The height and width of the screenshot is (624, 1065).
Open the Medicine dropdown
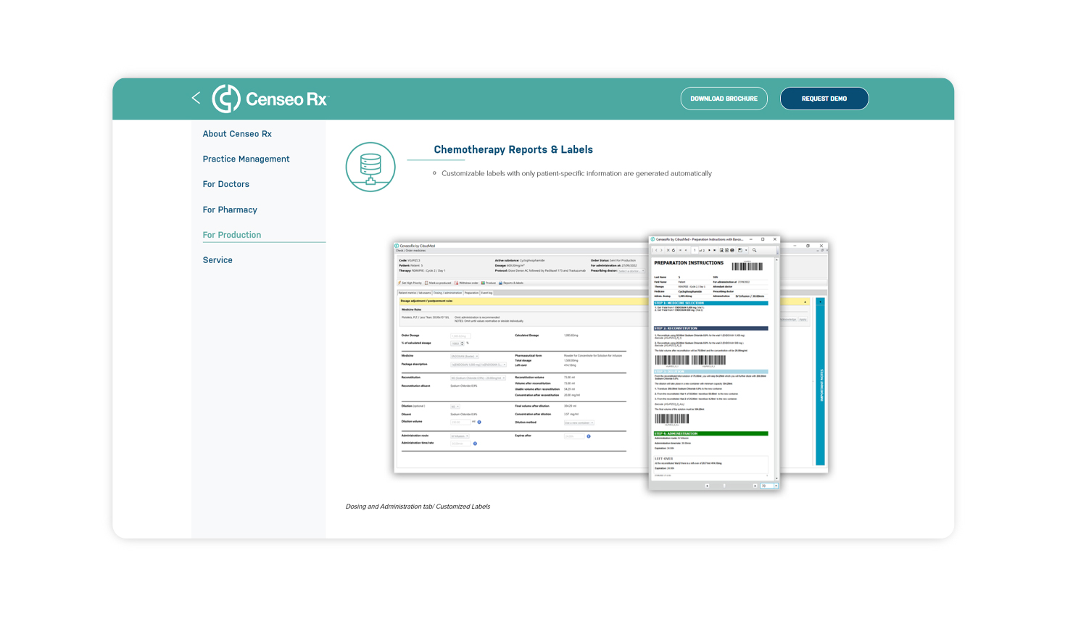[465, 357]
